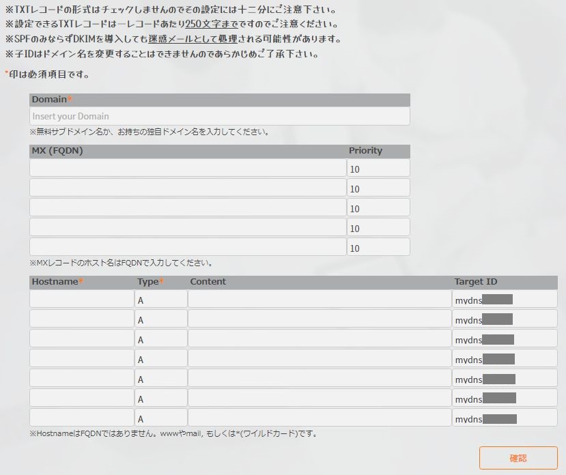Open the third Type dropdown
Image resolution: width=566 pixels, height=475 pixels.
coord(161,339)
